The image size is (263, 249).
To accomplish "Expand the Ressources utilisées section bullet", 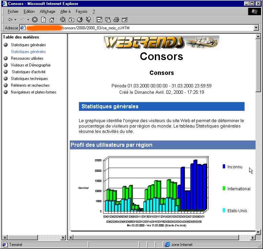I will tap(6, 58).
